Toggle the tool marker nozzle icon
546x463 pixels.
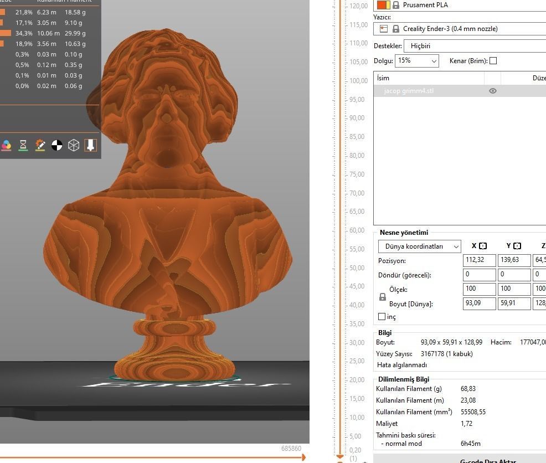(x=90, y=145)
